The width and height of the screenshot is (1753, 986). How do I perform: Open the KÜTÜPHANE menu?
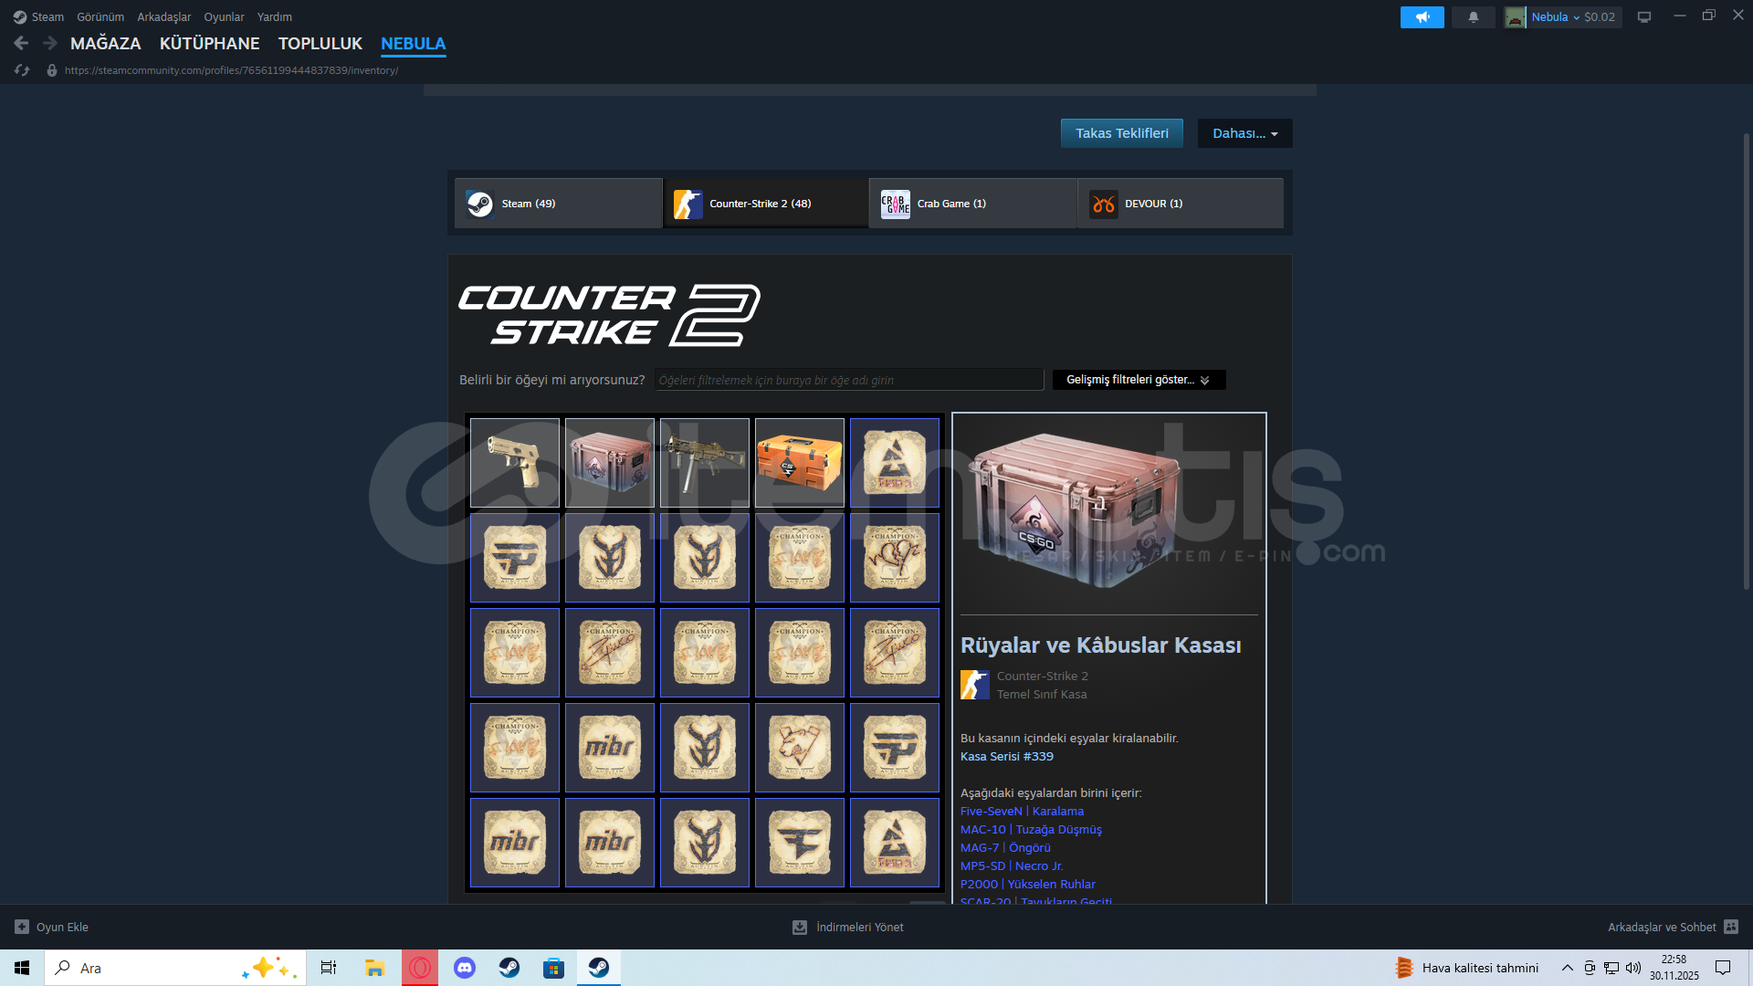[209, 43]
